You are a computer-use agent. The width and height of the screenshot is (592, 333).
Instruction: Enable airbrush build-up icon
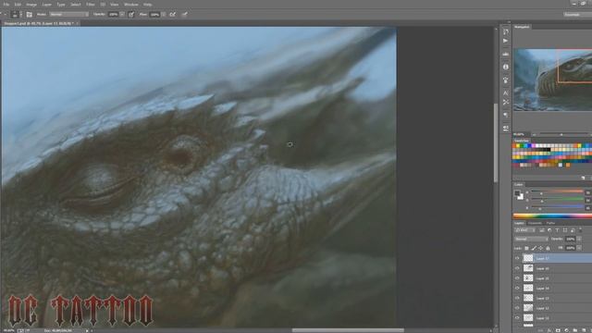[173, 15]
